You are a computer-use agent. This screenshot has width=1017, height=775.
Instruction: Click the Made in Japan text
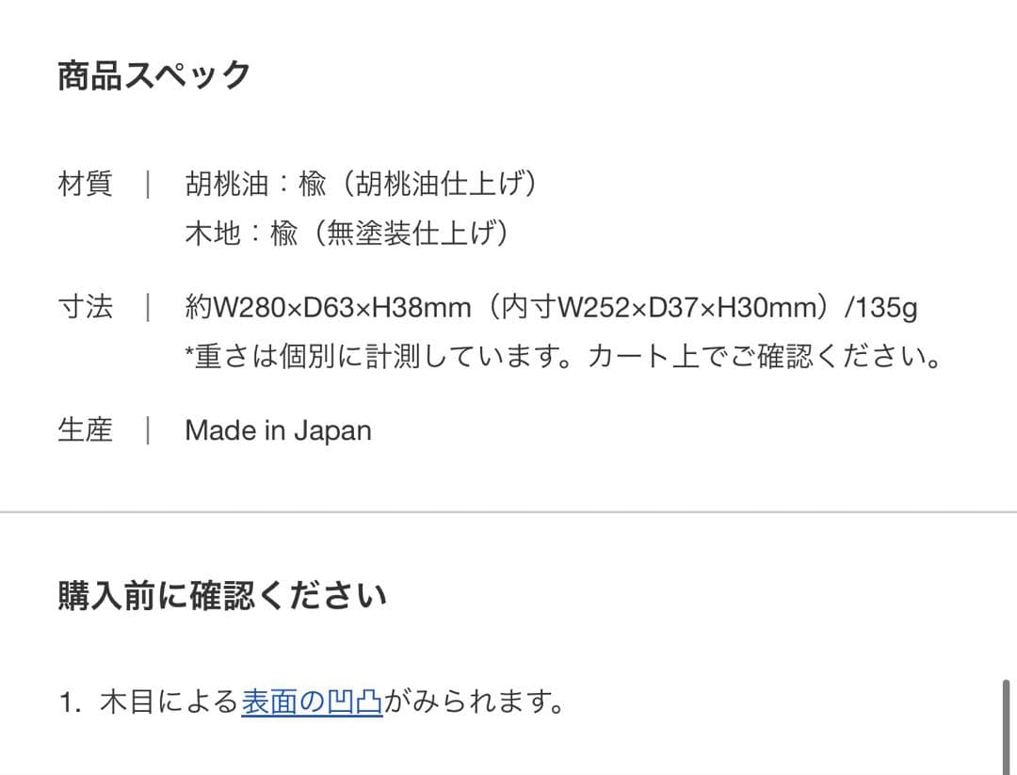(x=278, y=430)
